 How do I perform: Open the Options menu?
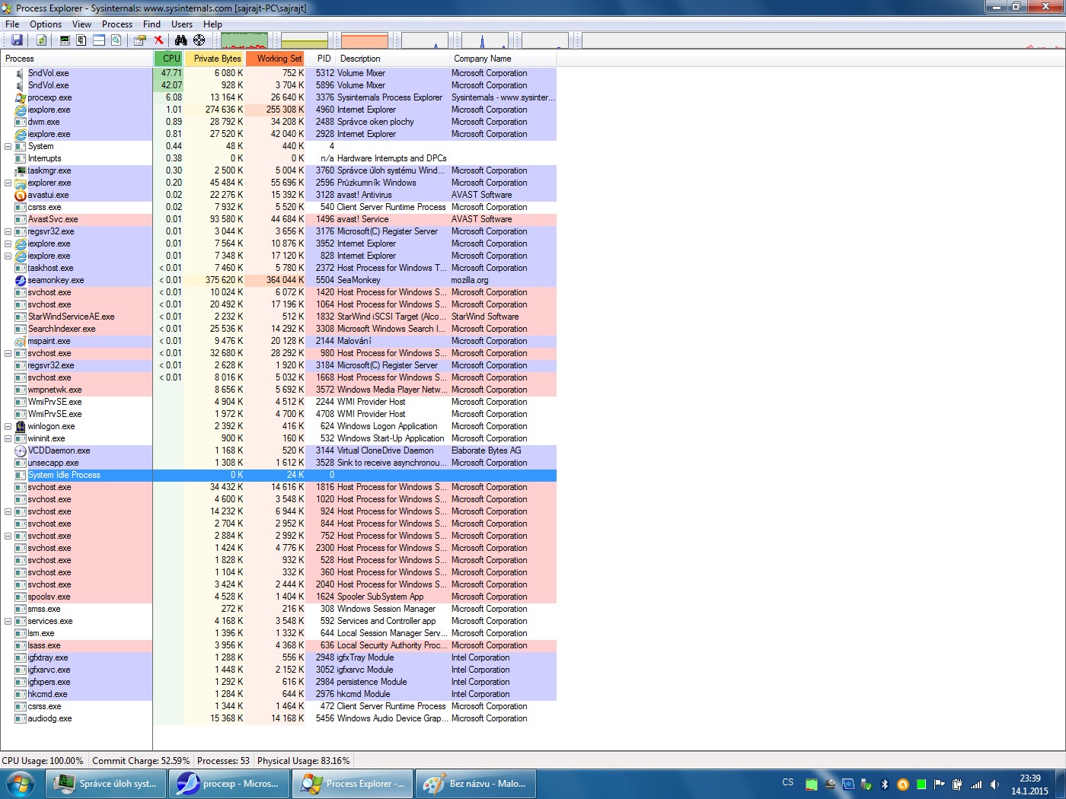46,24
